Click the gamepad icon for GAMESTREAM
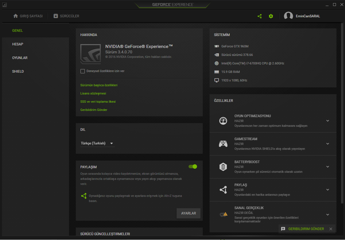 pos(223,144)
